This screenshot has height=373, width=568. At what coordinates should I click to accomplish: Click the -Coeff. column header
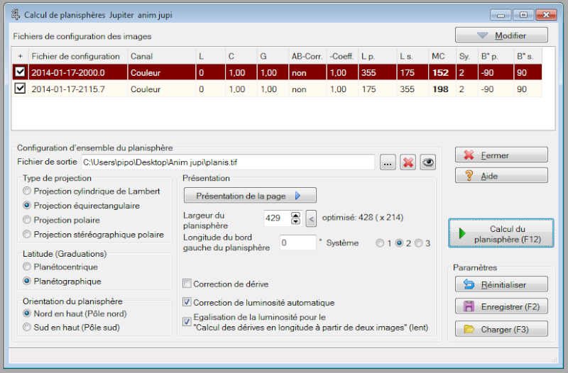[342, 56]
